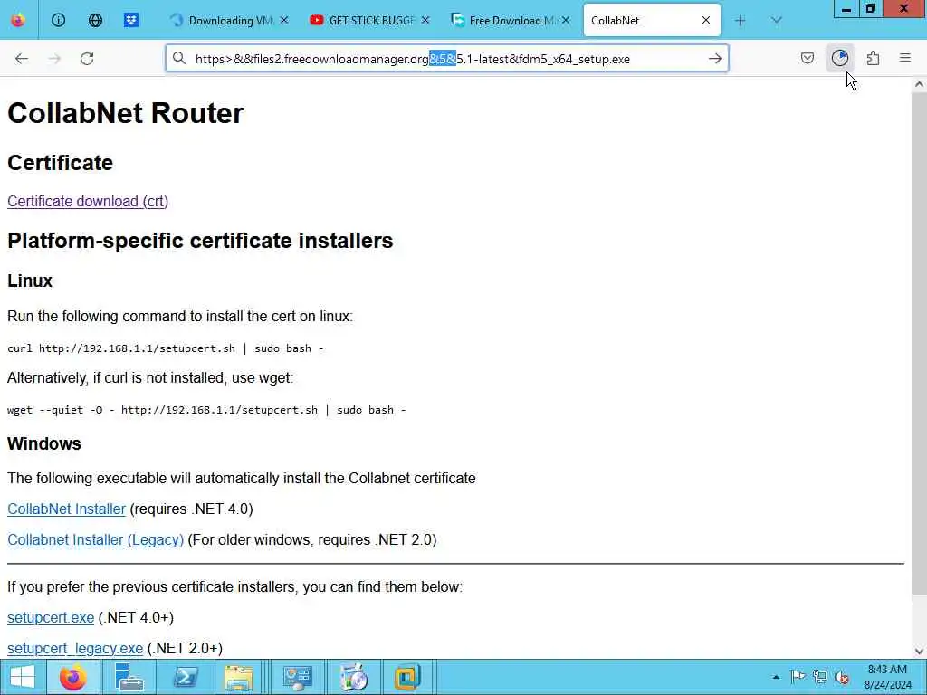Show hidden system tray icons

point(776,677)
